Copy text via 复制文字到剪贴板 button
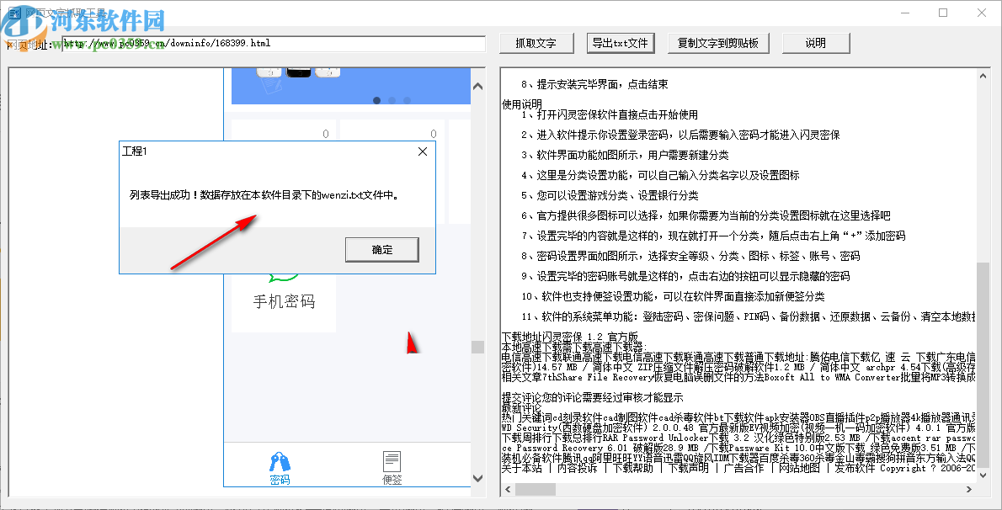This screenshot has width=1002, height=510. coord(719,42)
